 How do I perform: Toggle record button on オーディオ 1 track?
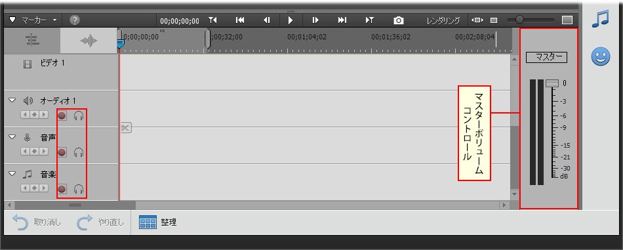coord(62,115)
